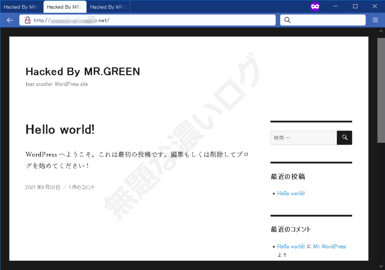This screenshot has height=270, width=385.
Task: Go back with the left arrow button
Action: coord(10,20)
